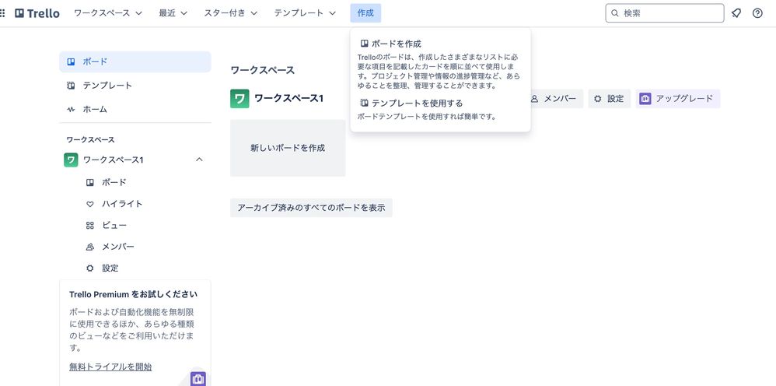The width and height of the screenshot is (776, 386).
Task: Click the sidebar 設定 gear icon
Action: [89, 268]
